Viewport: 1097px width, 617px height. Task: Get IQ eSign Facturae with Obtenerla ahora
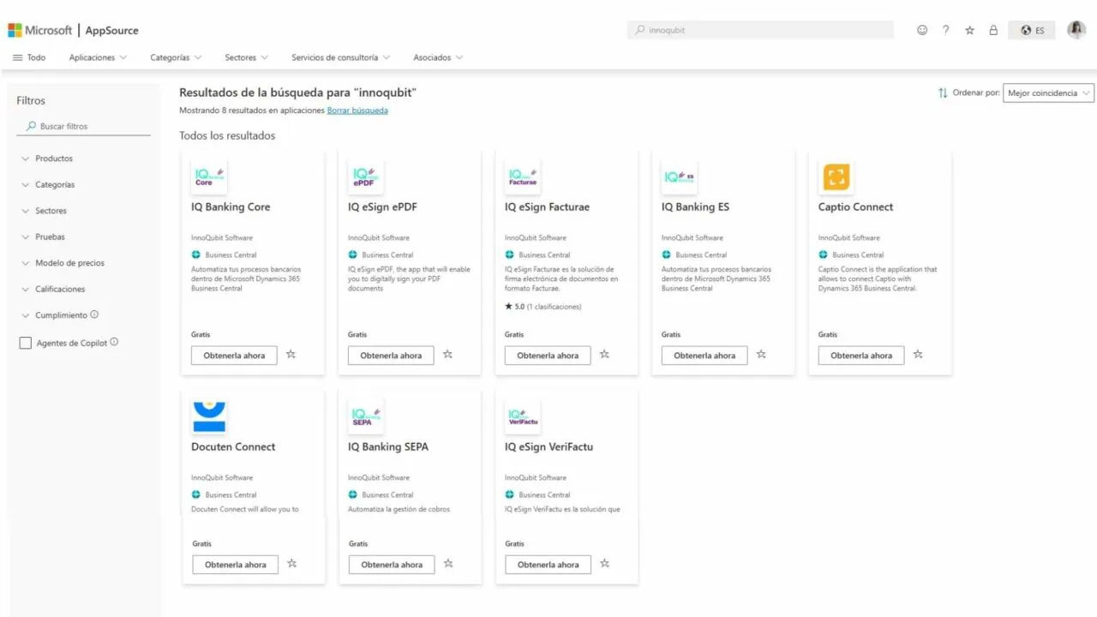point(548,355)
